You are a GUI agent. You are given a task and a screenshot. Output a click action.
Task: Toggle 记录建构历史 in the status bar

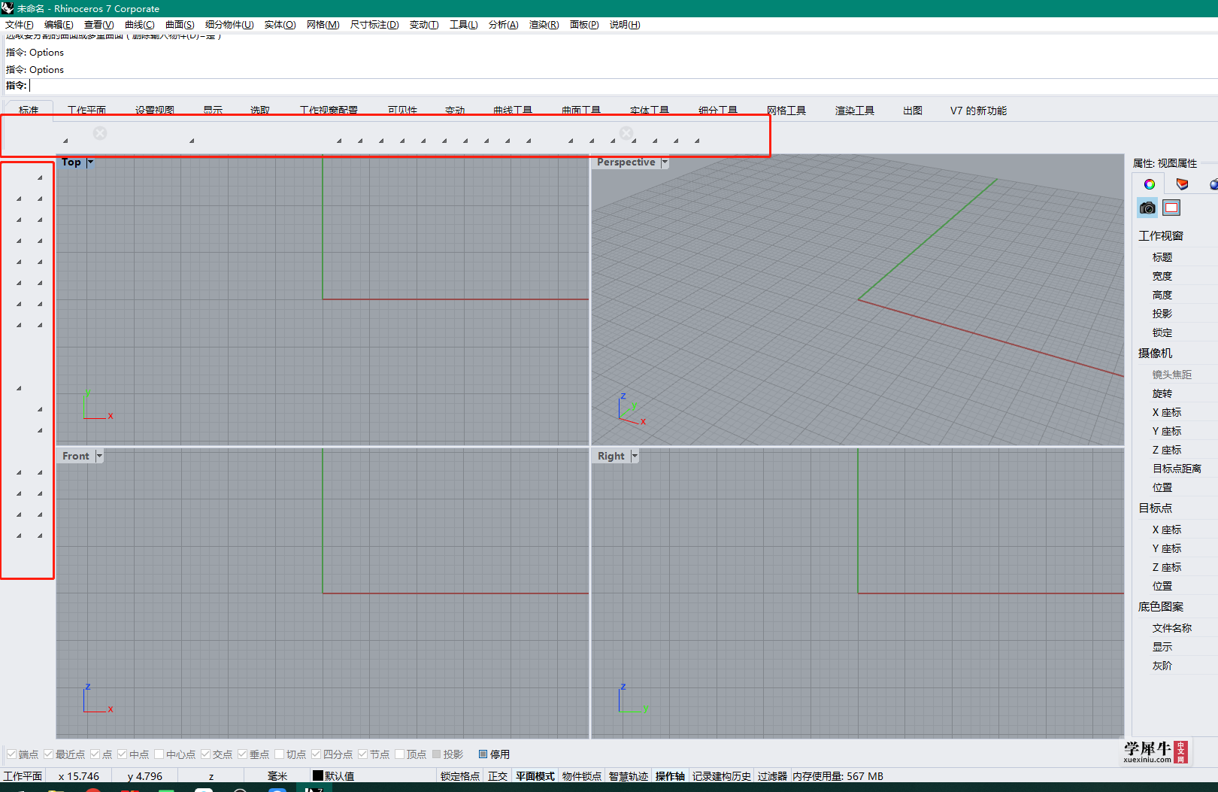coord(722,775)
